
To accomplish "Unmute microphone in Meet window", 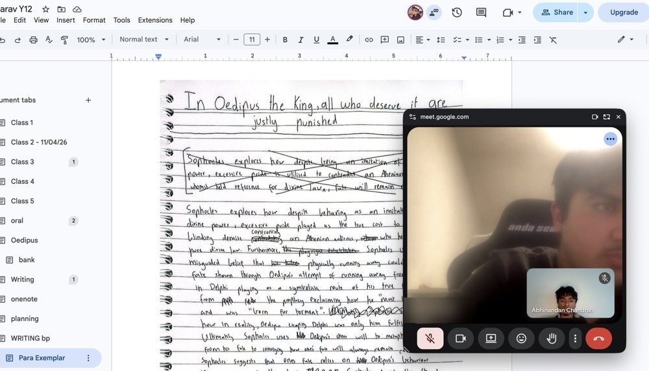I will coord(430,339).
